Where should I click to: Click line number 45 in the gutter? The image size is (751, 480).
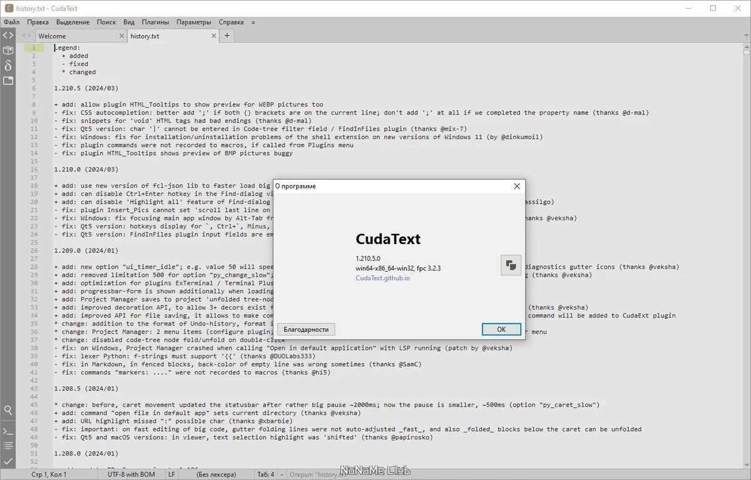click(x=34, y=405)
